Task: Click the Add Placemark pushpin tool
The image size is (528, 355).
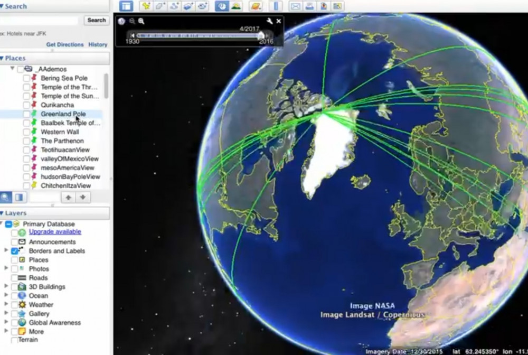Action: [x=146, y=6]
